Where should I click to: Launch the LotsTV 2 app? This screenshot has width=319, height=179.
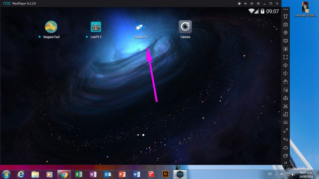(x=96, y=27)
